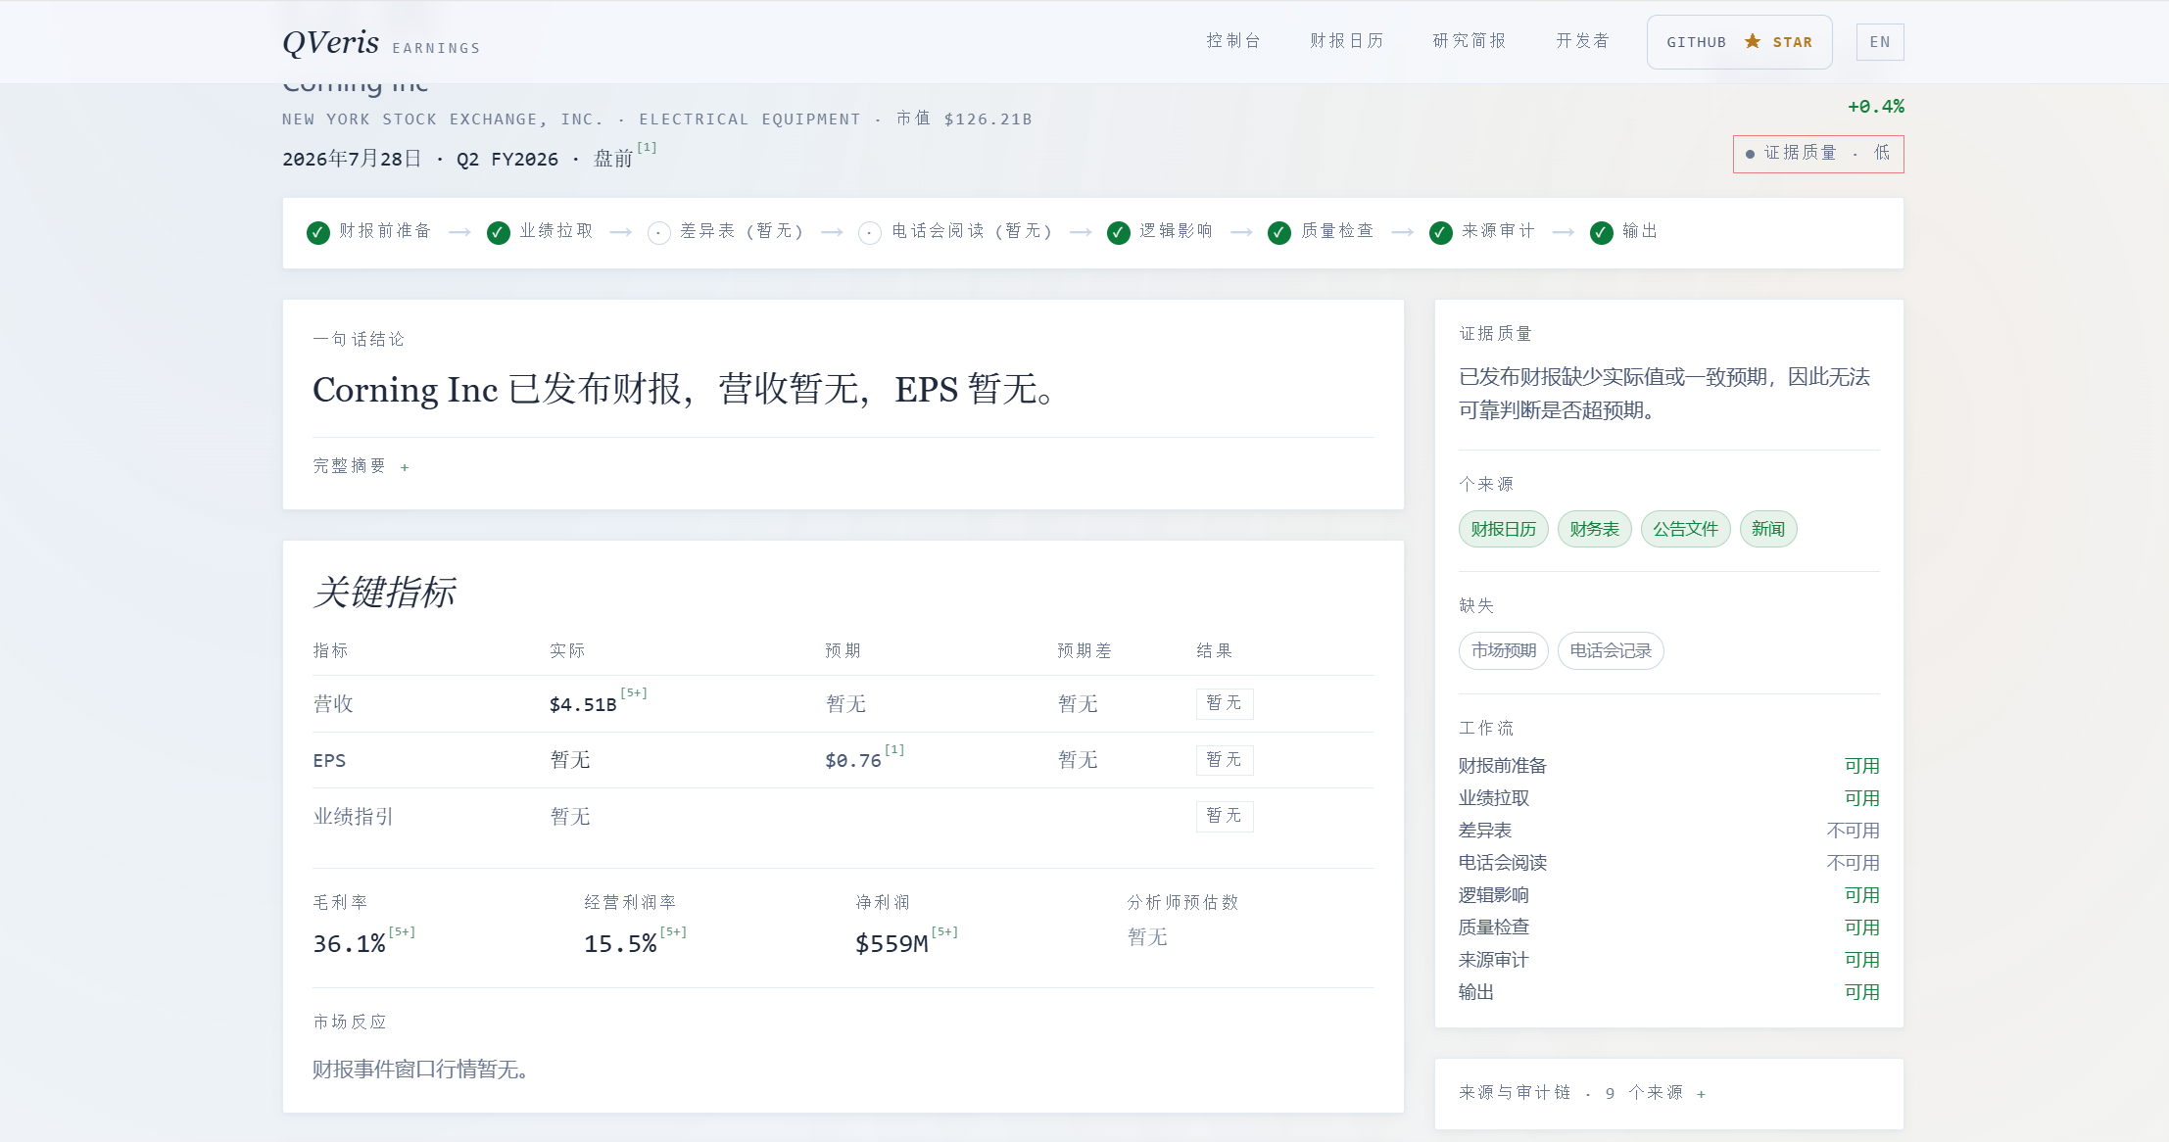Click the 关键指标 heading

(x=384, y=593)
